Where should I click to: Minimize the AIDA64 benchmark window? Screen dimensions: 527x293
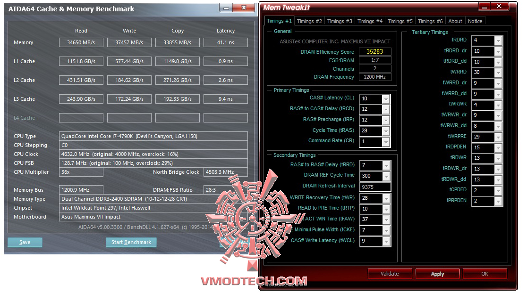coord(227,8)
